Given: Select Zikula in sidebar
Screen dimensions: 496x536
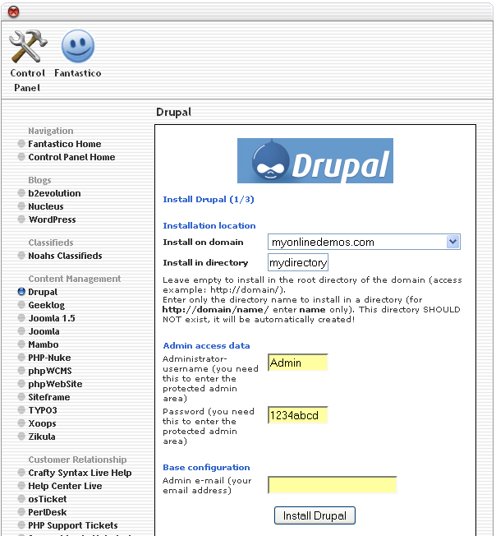Looking at the screenshot, I should click(x=42, y=437).
